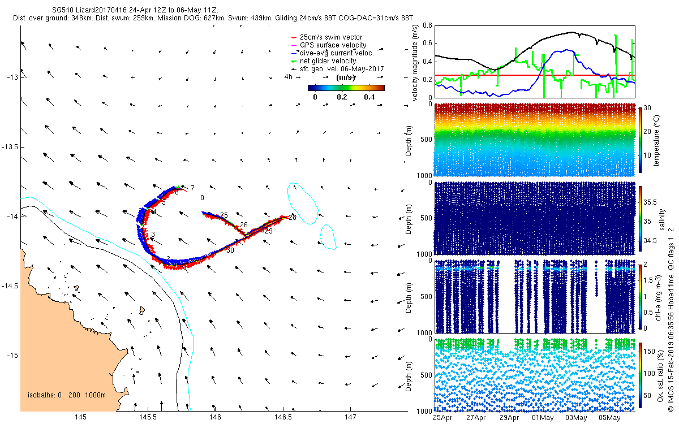Click the 146 longitude axis label
Viewport: 679px width, 424px height.
tap(215, 417)
